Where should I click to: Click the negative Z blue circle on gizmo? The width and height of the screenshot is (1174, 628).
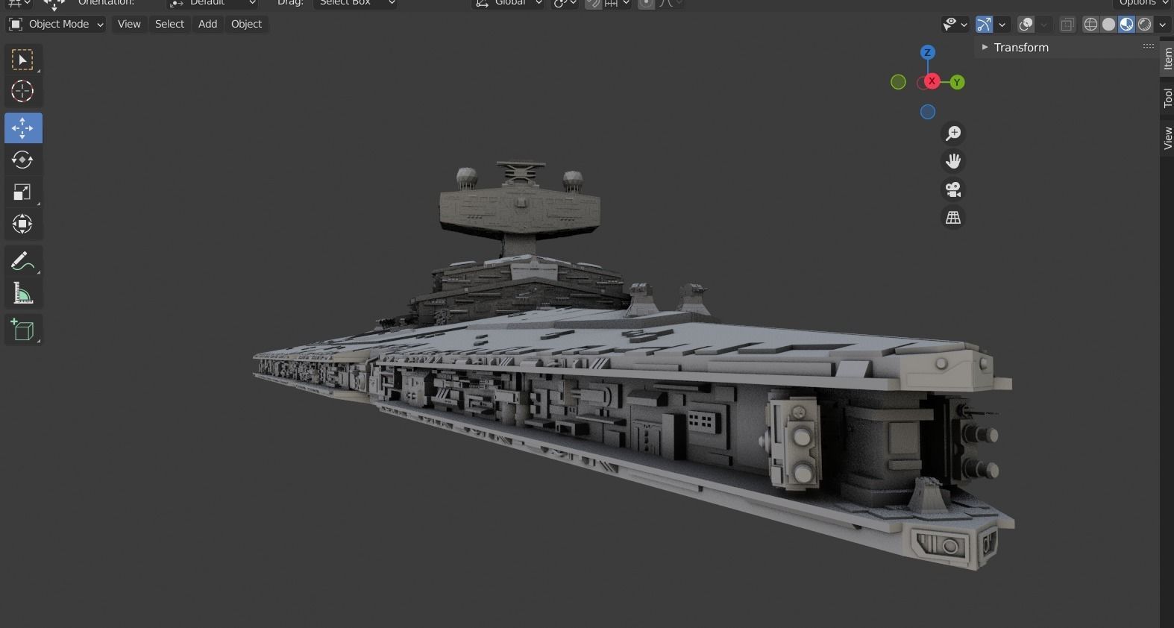pyautogui.click(x=928, y=112)
